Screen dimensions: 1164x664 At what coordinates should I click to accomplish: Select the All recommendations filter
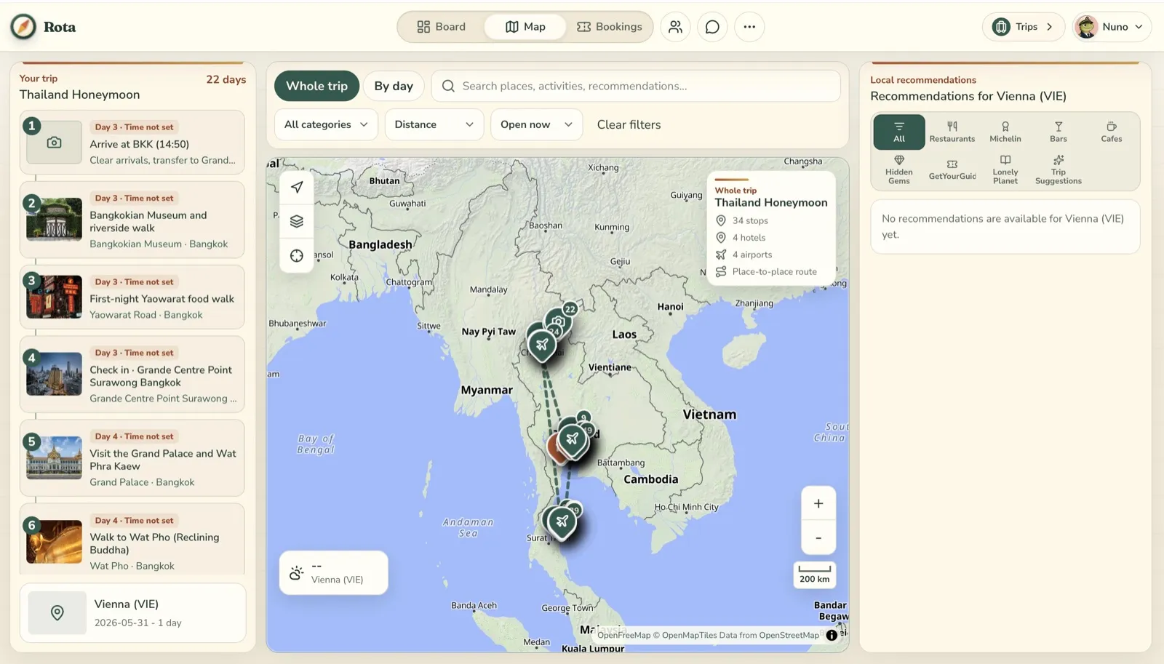[x=899, y=132]
